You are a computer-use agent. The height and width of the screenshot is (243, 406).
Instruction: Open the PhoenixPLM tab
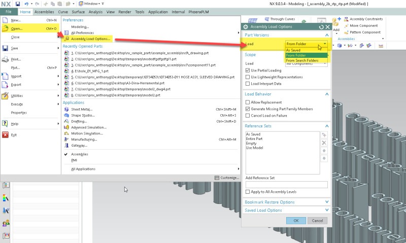(x=198, y=12)
